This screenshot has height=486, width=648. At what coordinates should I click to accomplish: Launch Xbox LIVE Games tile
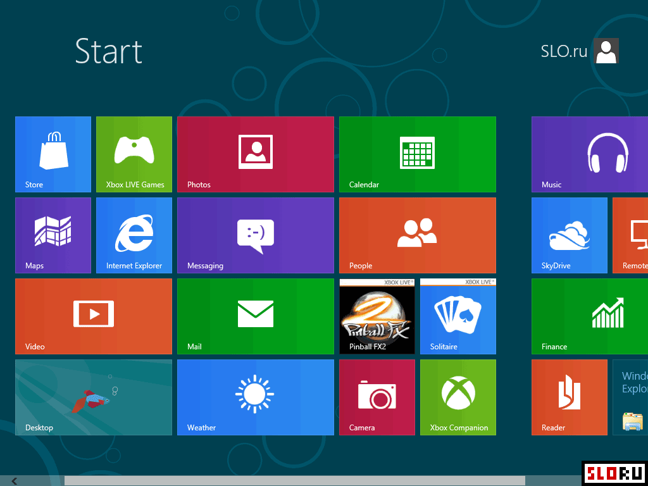click(134, 154)
